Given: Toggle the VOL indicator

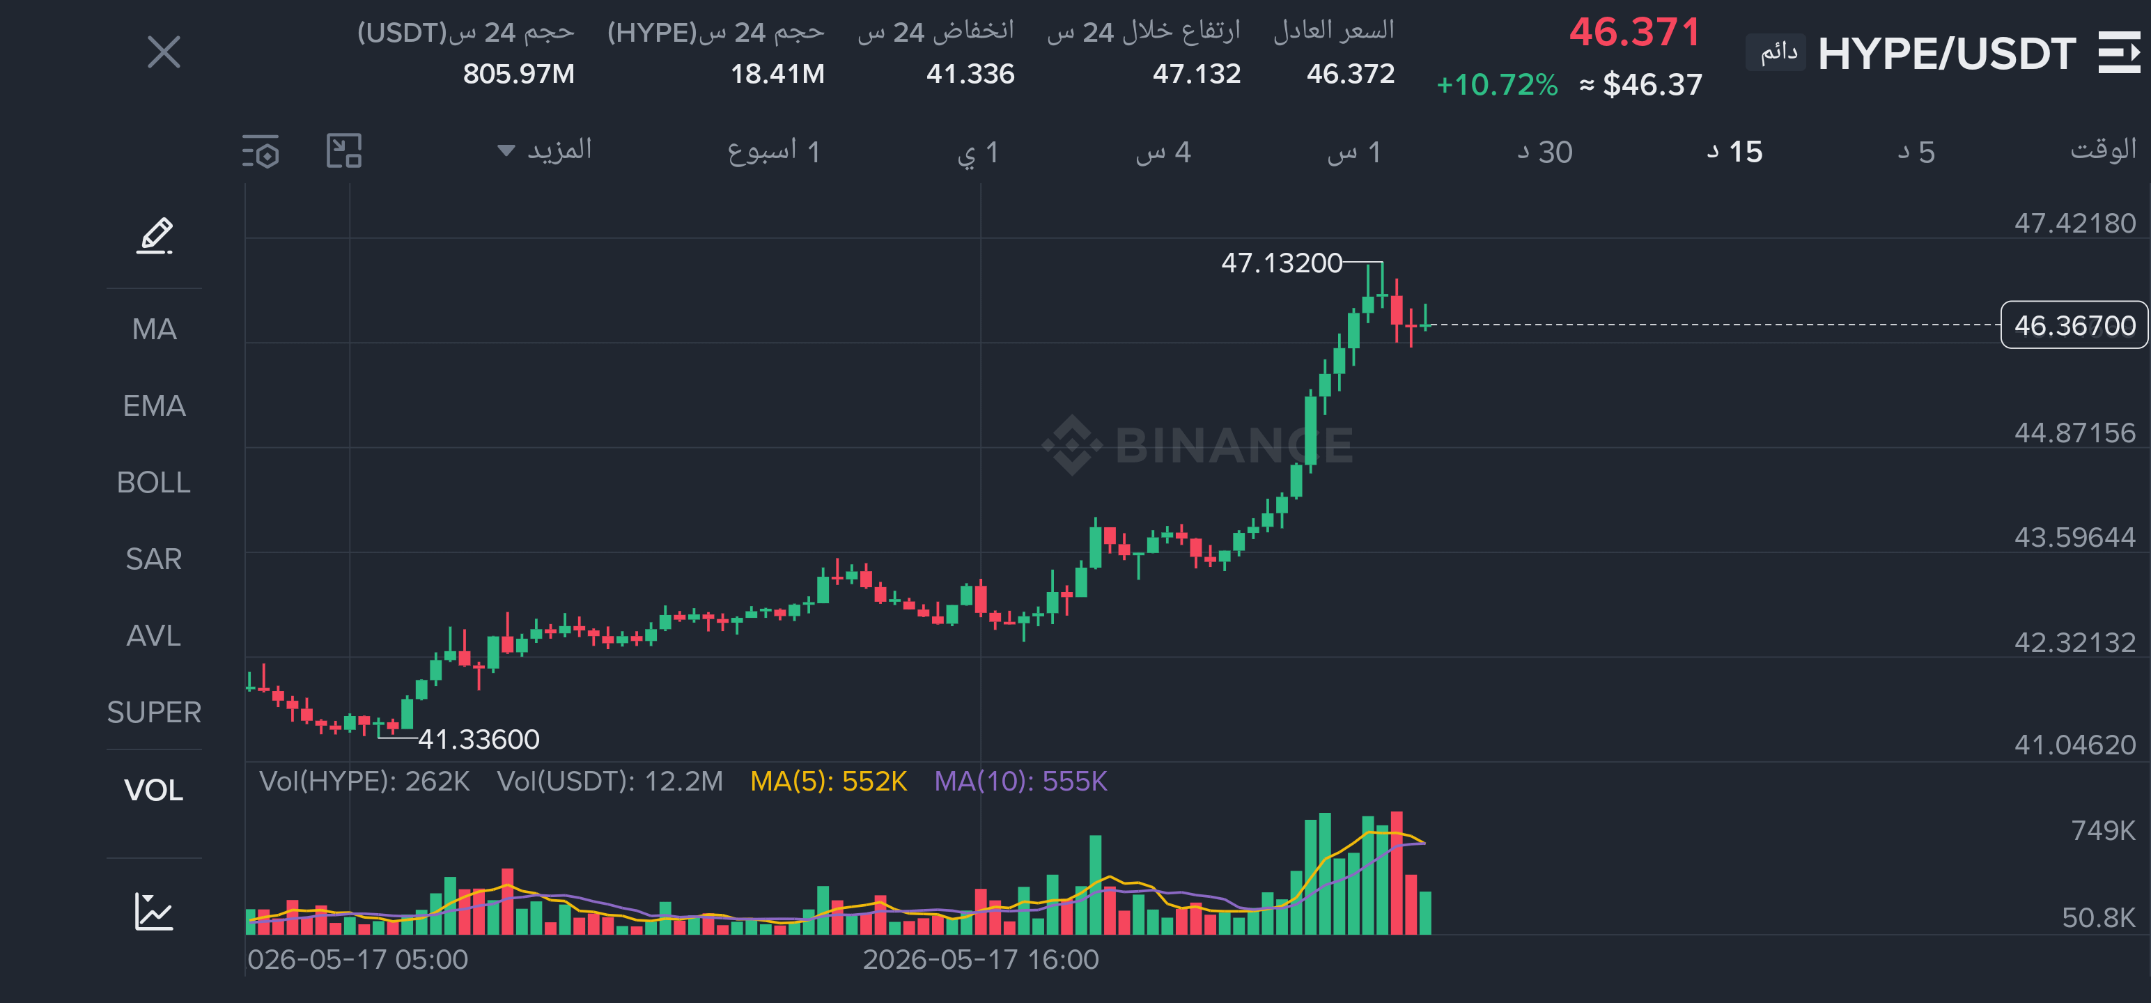Looking at the screenshot, I should (154, 790).
